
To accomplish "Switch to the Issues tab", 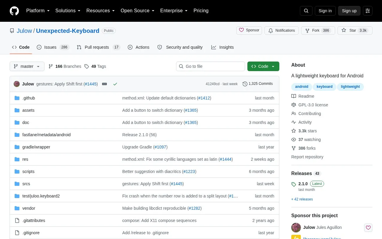I will click(53, 47).
